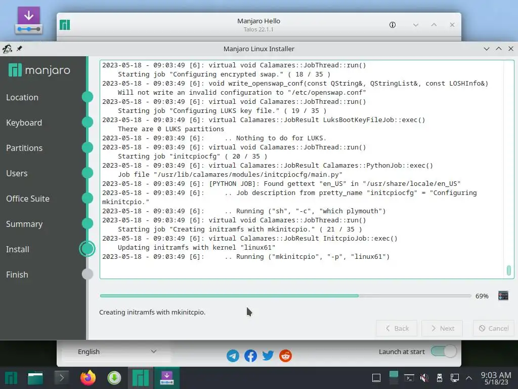
Task: Select the Partitions step in sidebar
Action: click(x=24, y=148)
